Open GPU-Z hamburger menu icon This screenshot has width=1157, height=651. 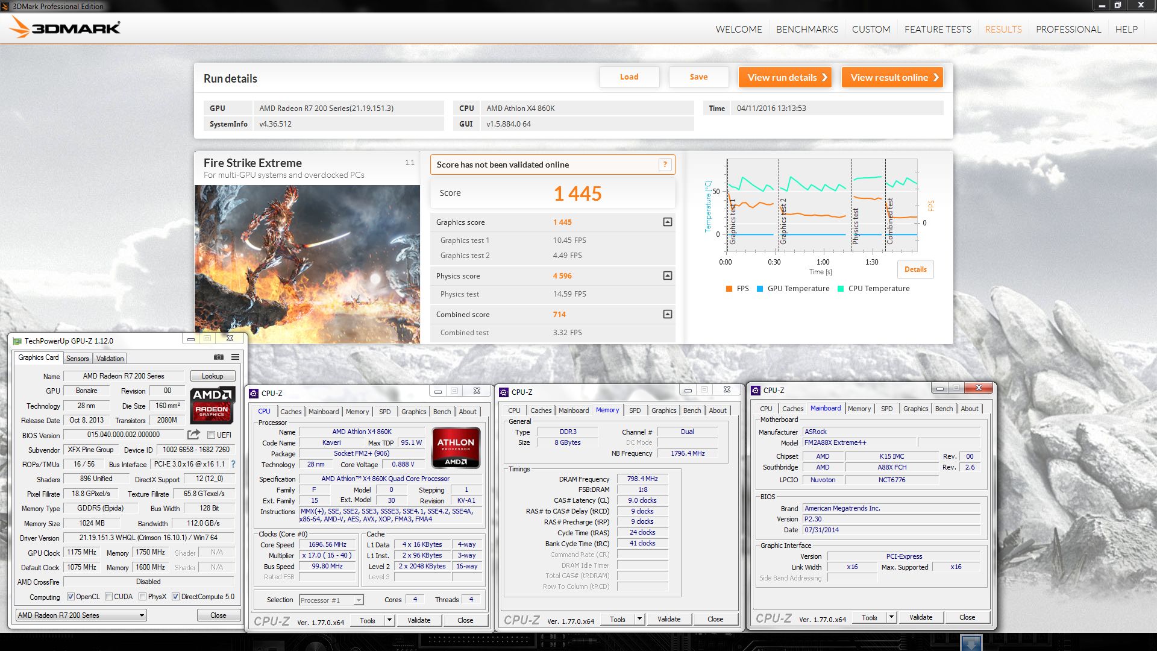click(x=236, y=357)
